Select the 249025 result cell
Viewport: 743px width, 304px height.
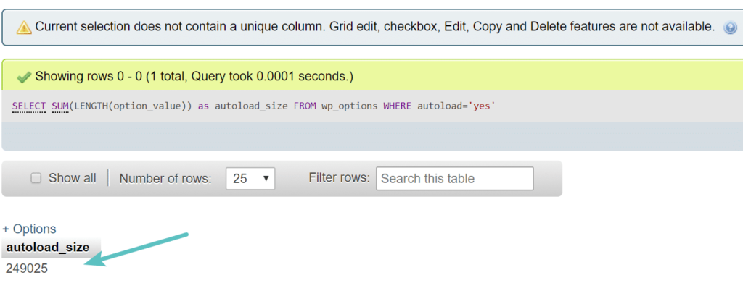(x=27, y=269)
